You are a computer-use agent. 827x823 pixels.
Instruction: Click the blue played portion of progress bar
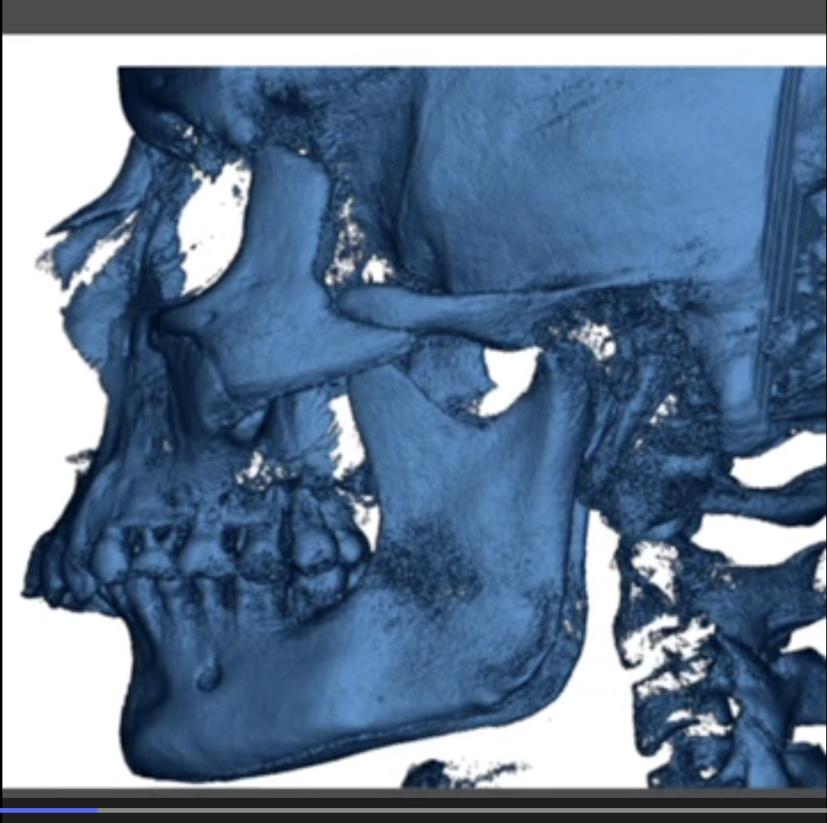tap(48, 810)
